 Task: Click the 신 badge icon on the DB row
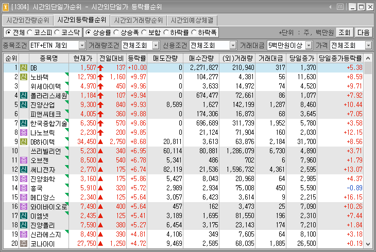[x=24, y=68]
